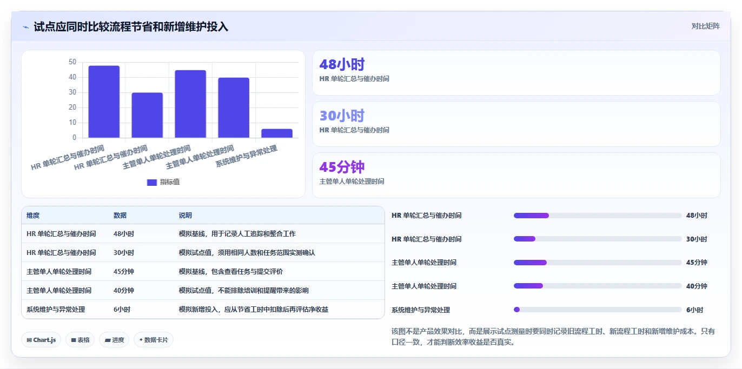Click the 系统维护与异常处理 label in the progress list

point(421,310)
